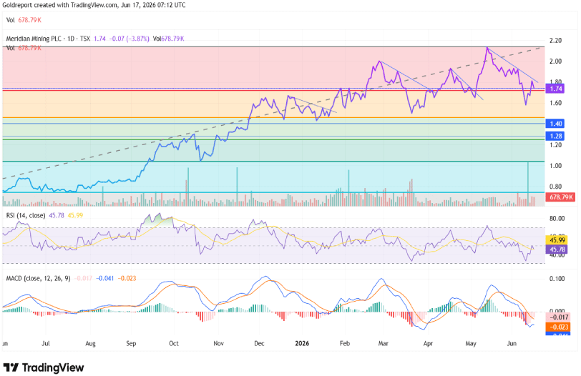The image size is (581, 376).
Task: Click the Jun label near the chart's right end
Action: point(512,344)
